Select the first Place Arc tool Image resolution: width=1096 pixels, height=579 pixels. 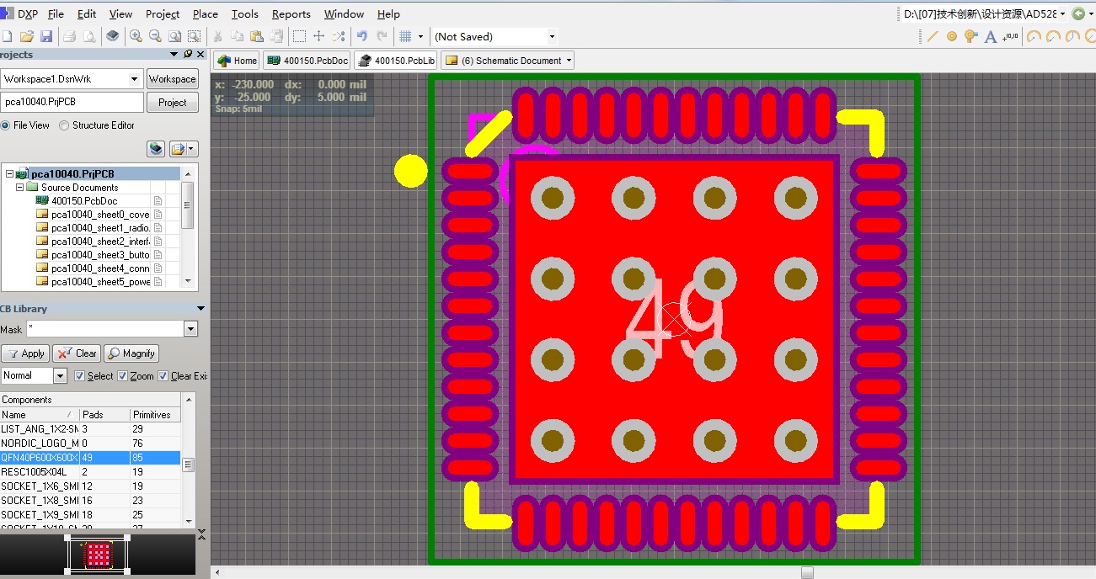[x=1034, y=36]
